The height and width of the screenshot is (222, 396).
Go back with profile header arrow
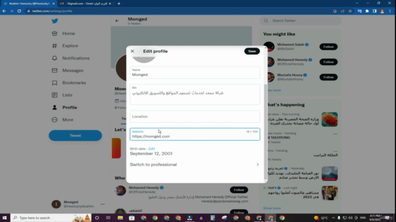pyautogui.click(x=117, y=21)
